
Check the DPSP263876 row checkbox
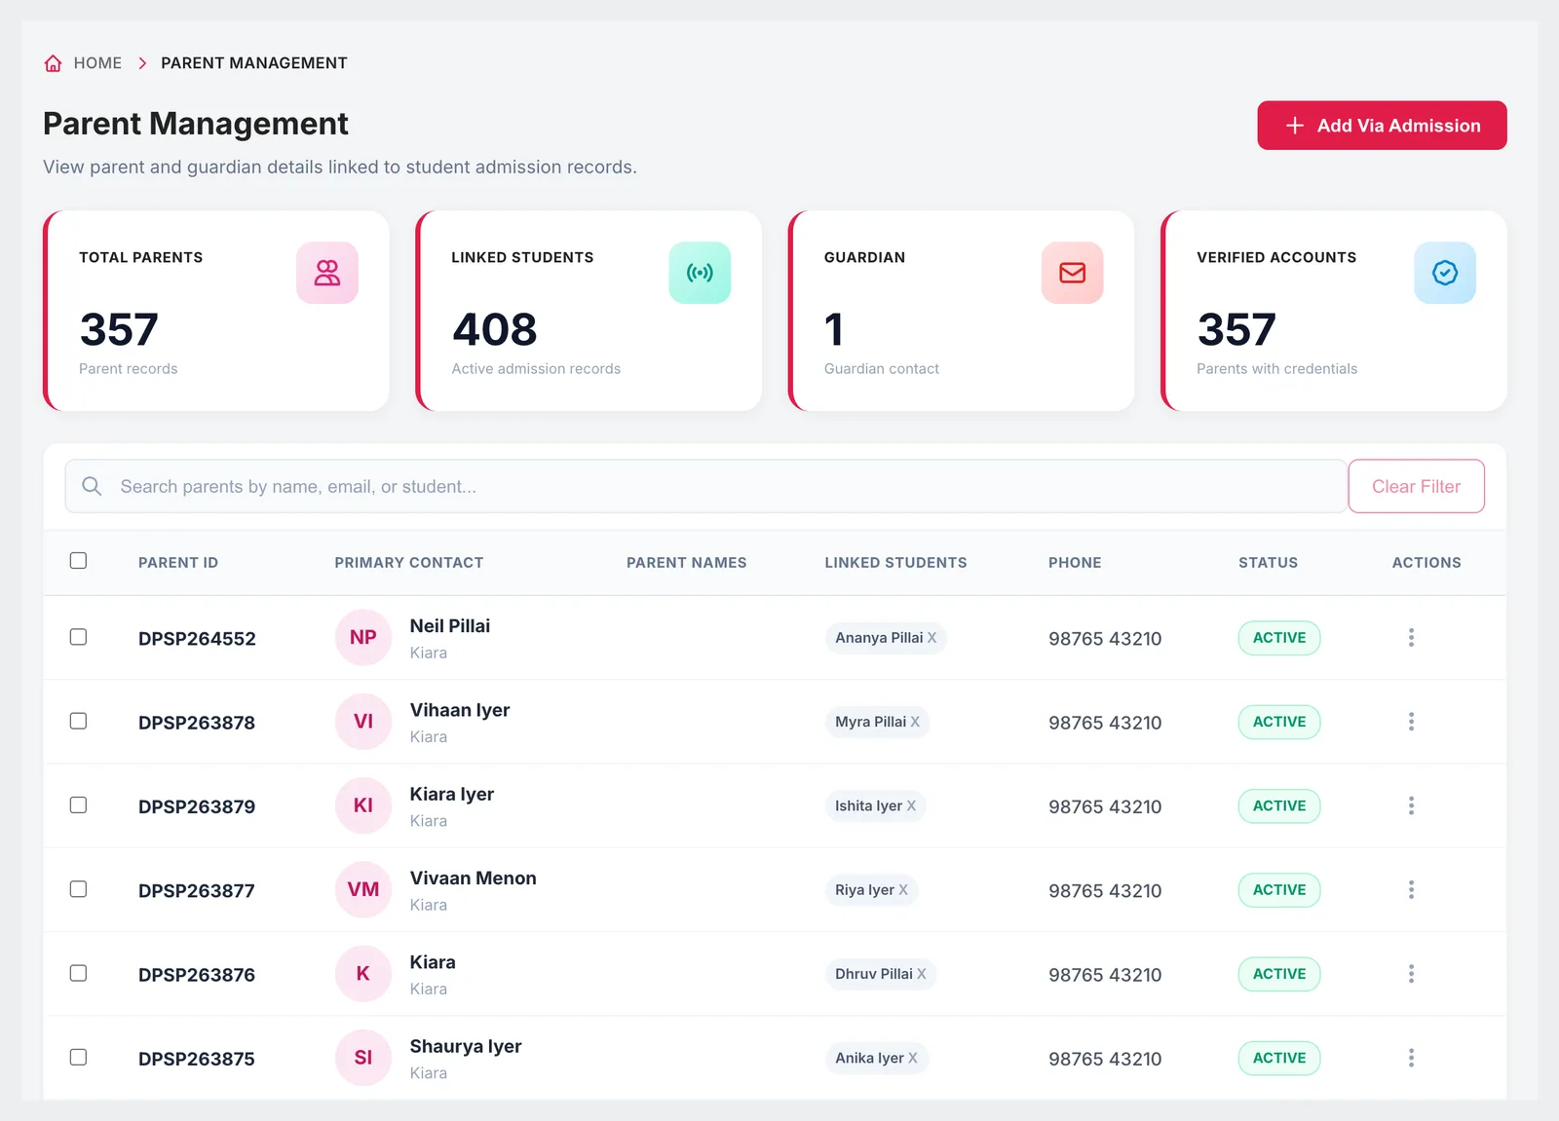[x=79, y=973]
